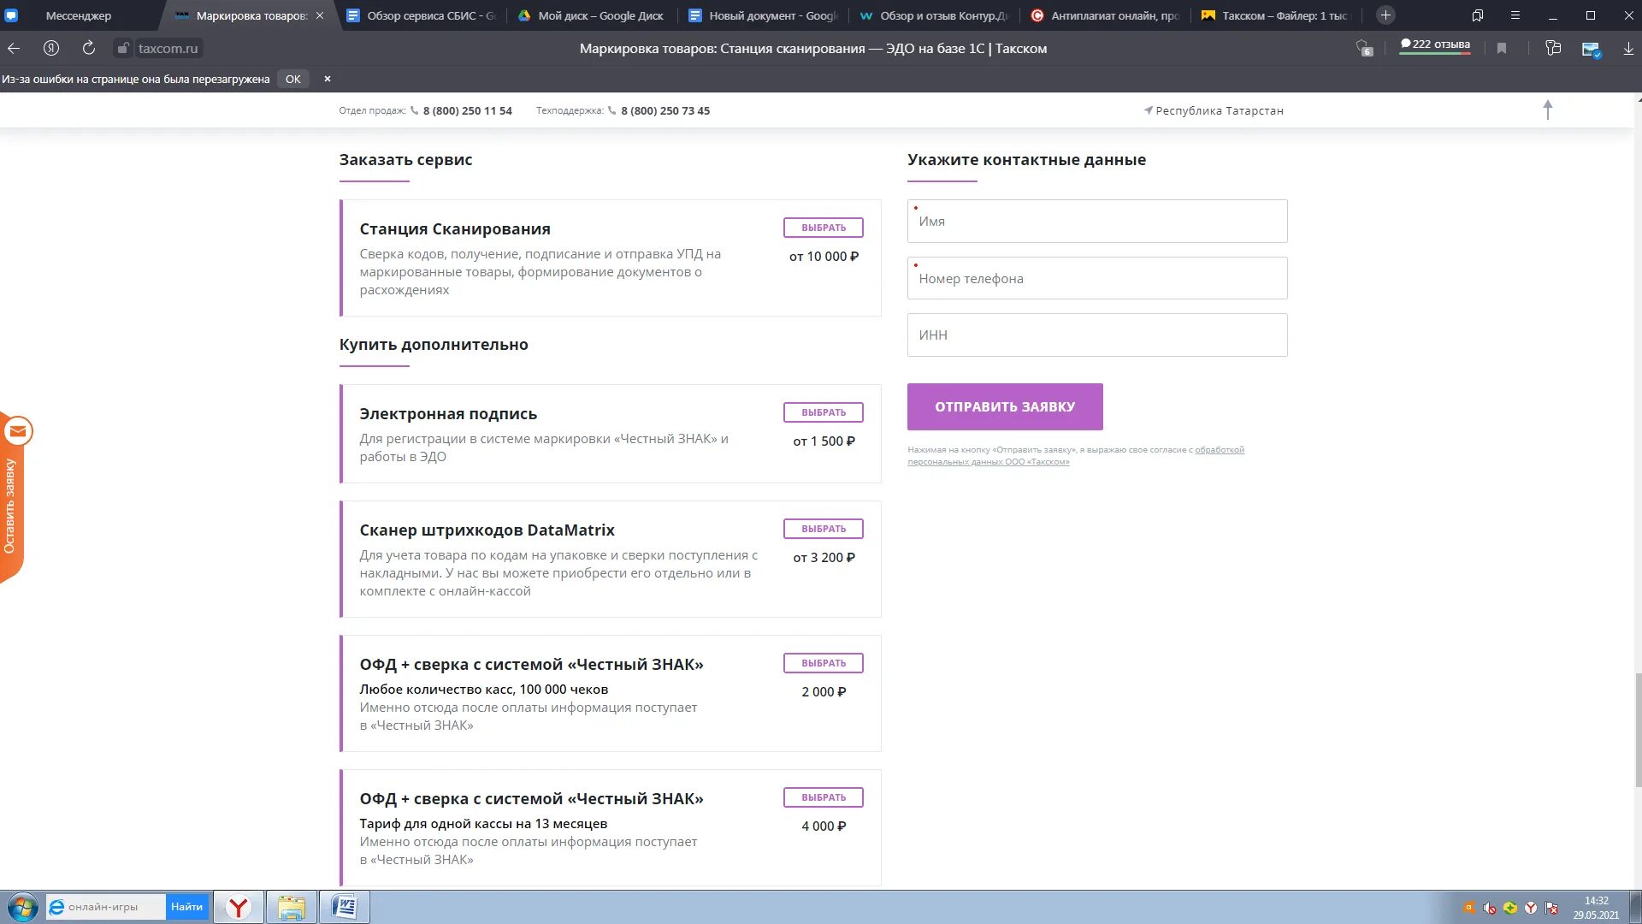Open the downloads arrow icon
This screenshot has height=924, width=1642.
[1628, 49]
